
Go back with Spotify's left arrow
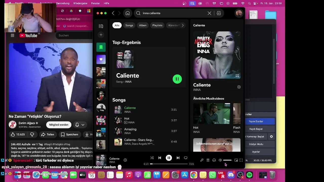click(x=113, y=13)
